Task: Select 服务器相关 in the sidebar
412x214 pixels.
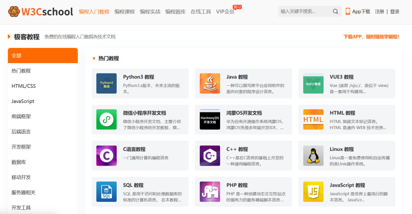Action: click(x=43, y=193)
